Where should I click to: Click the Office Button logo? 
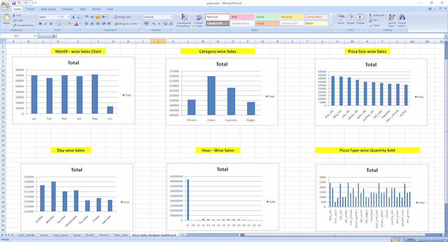point(5,4)
